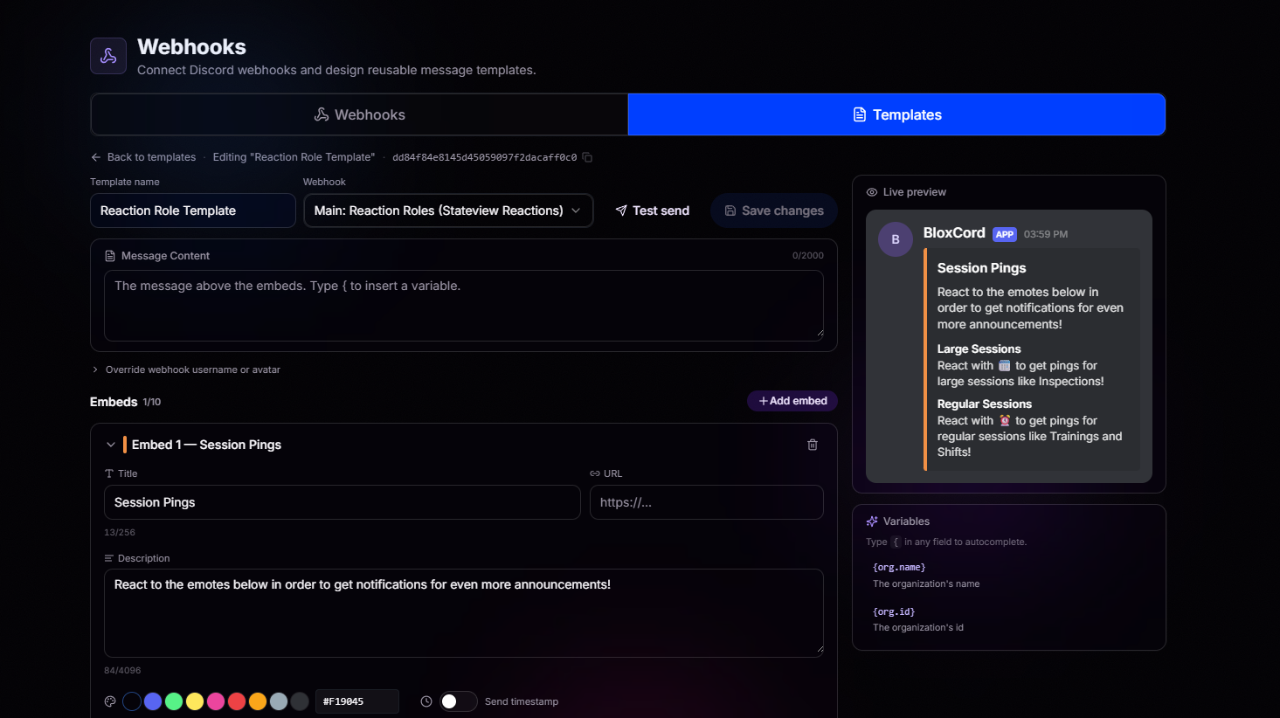The image size is (1280, 718).
Task: Select the green color swatch
Action: click(x=174, y=701)
